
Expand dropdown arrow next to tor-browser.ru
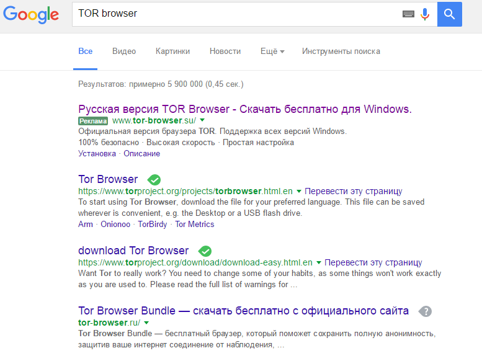[146, 323]
